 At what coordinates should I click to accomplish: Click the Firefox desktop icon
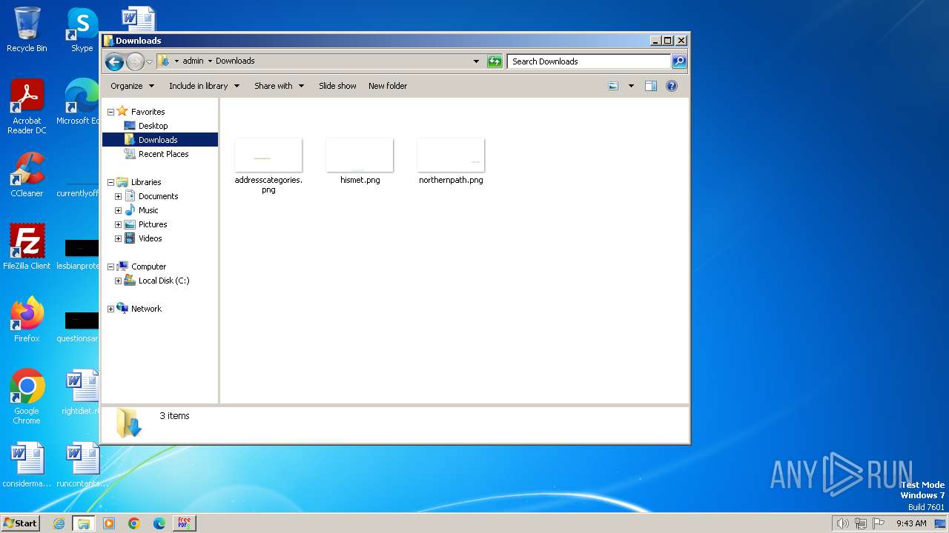pyautogui.click(x=27, y=320)
